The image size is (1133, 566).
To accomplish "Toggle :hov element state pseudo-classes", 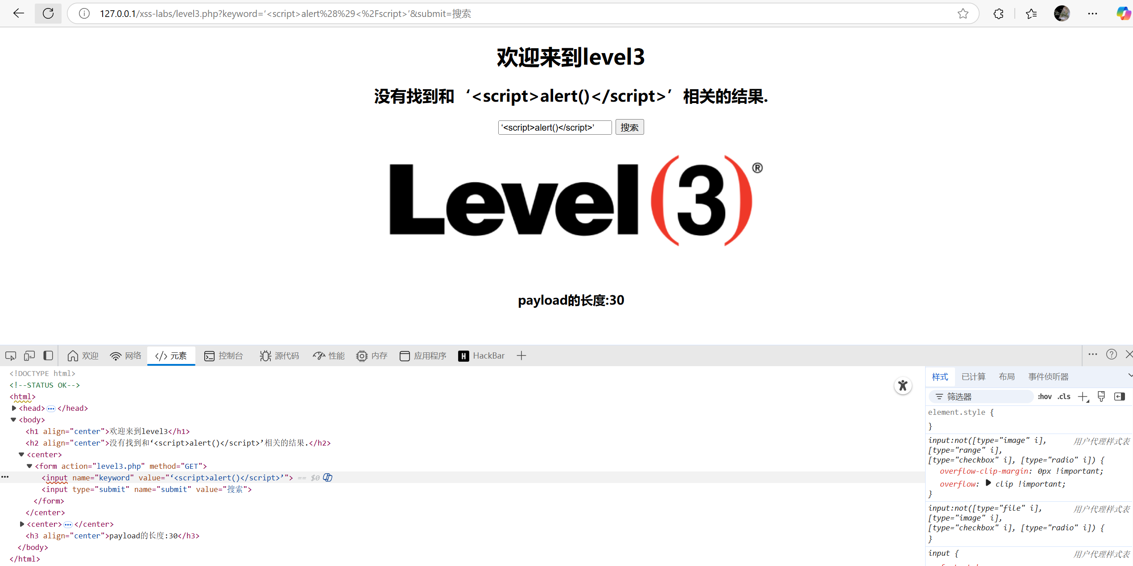I will [x=1045, y=397].
